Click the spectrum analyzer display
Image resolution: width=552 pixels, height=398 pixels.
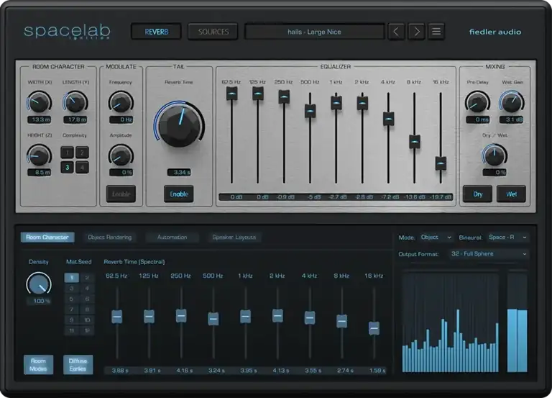click(x=450, y=322)
